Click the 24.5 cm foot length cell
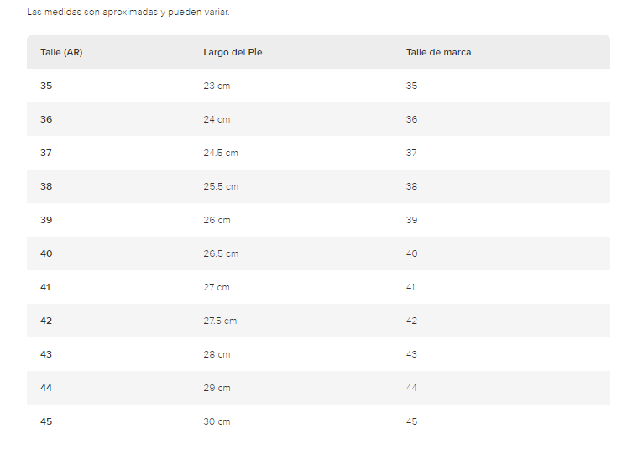Image resolution: width=643 pixels, height=465 pixels. point(221,153)
